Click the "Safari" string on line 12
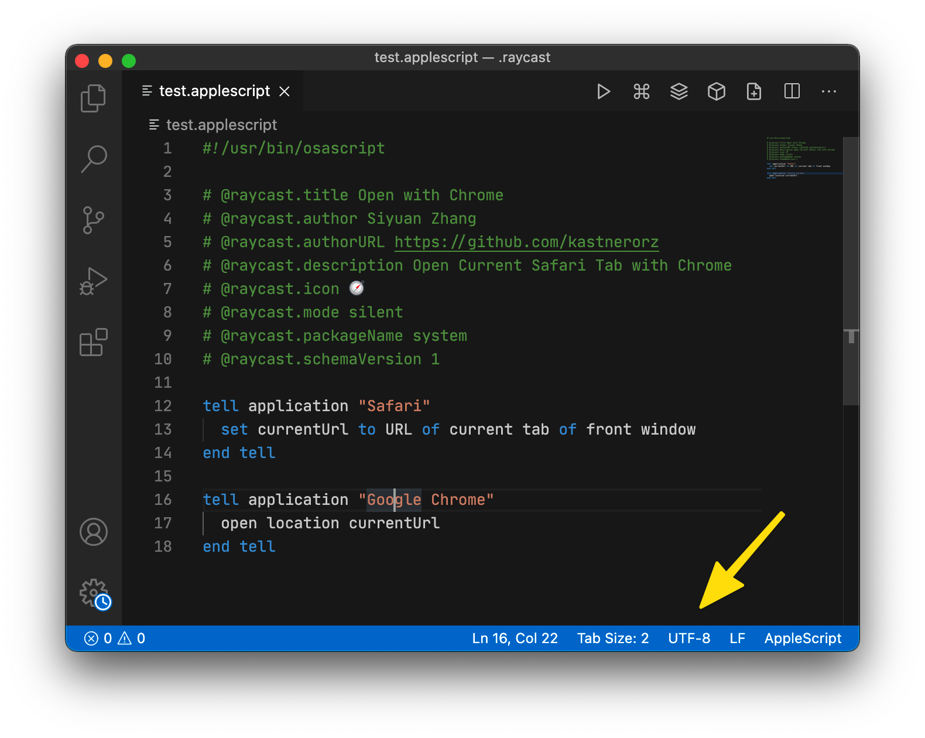The height and width of the screenshot is (738, 925). 394,406
